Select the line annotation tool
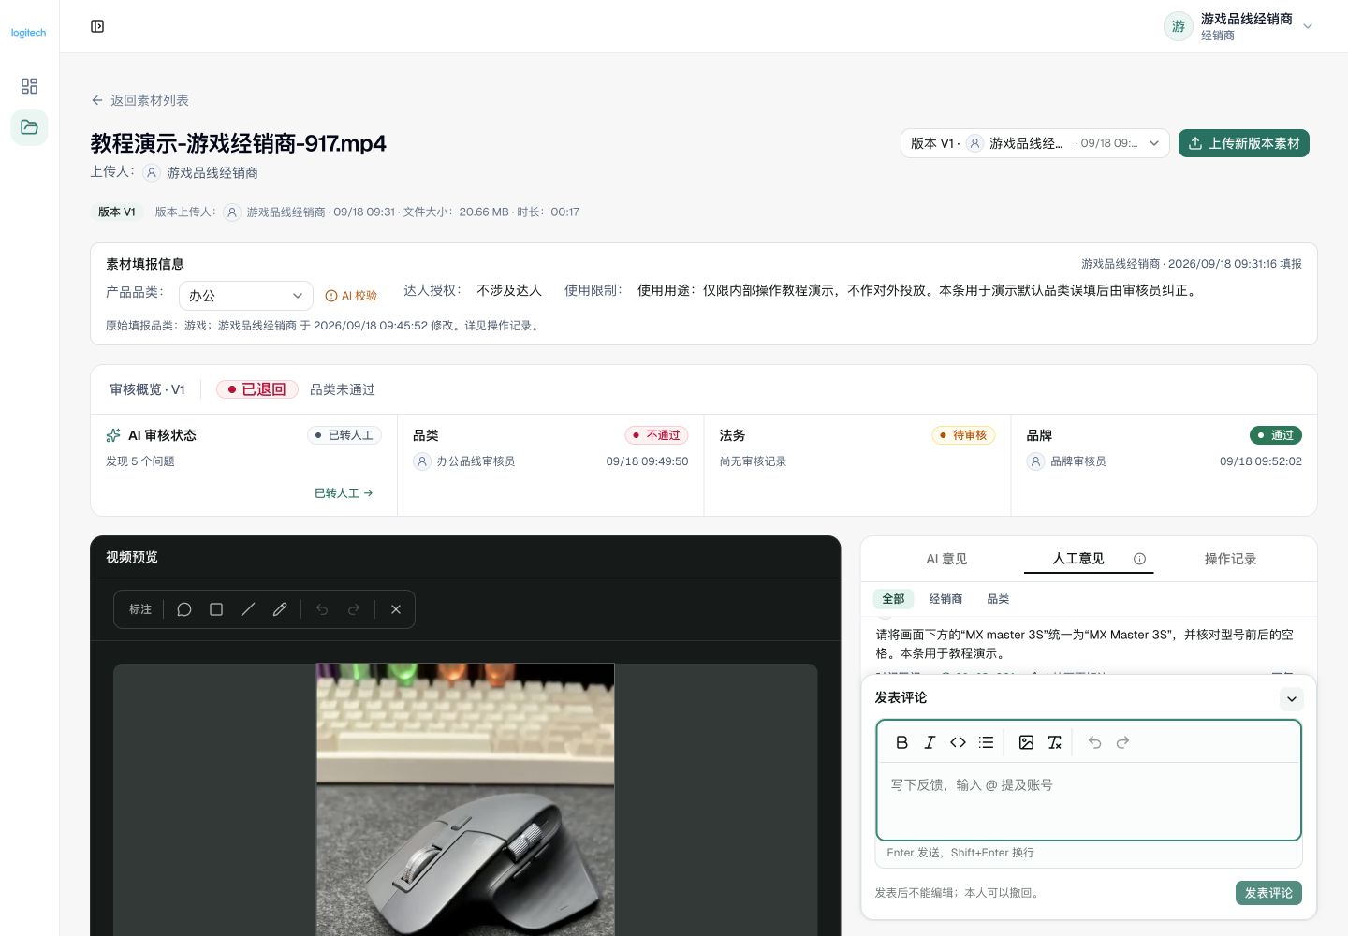 coord(248,609)
